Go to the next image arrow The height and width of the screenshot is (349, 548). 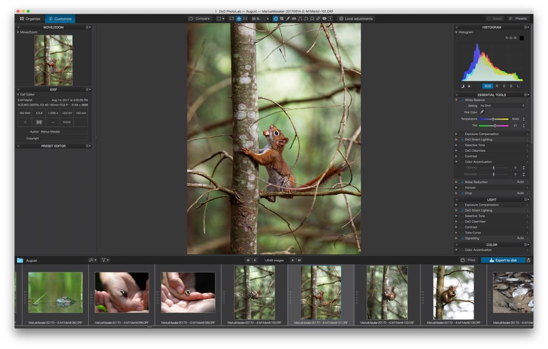293,260
